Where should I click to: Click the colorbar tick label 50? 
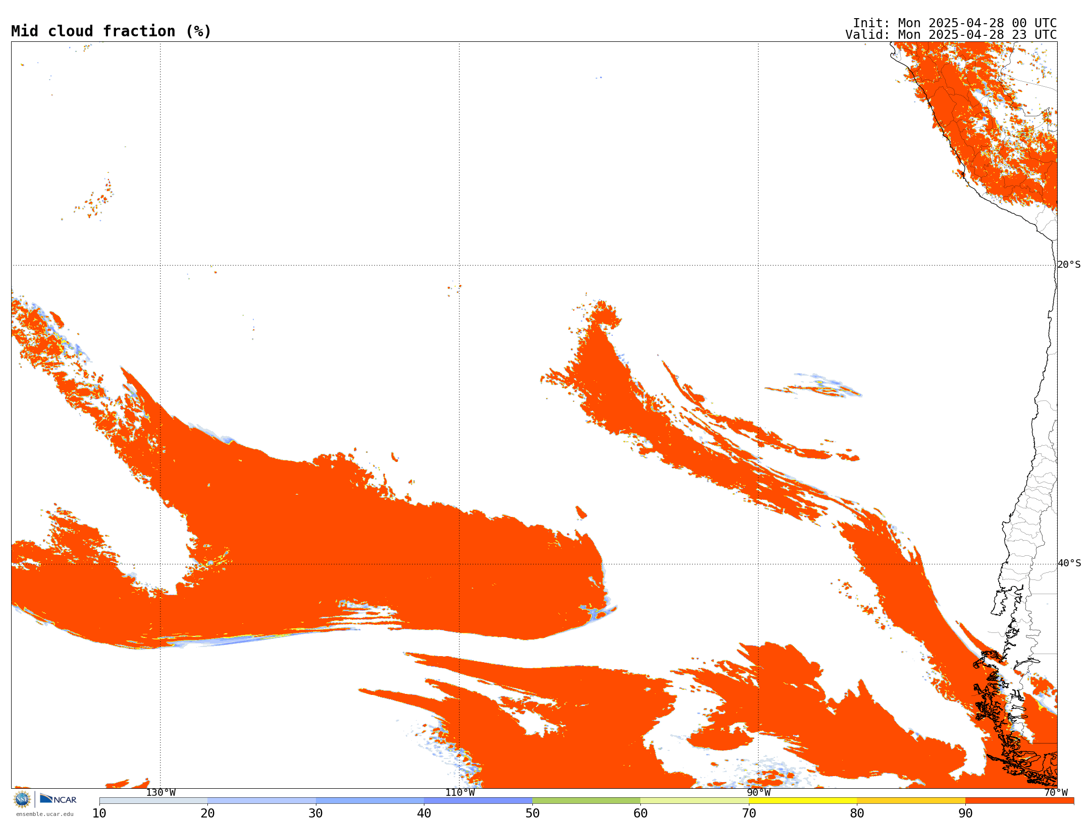pyautogui.click(x=532, y=813)
